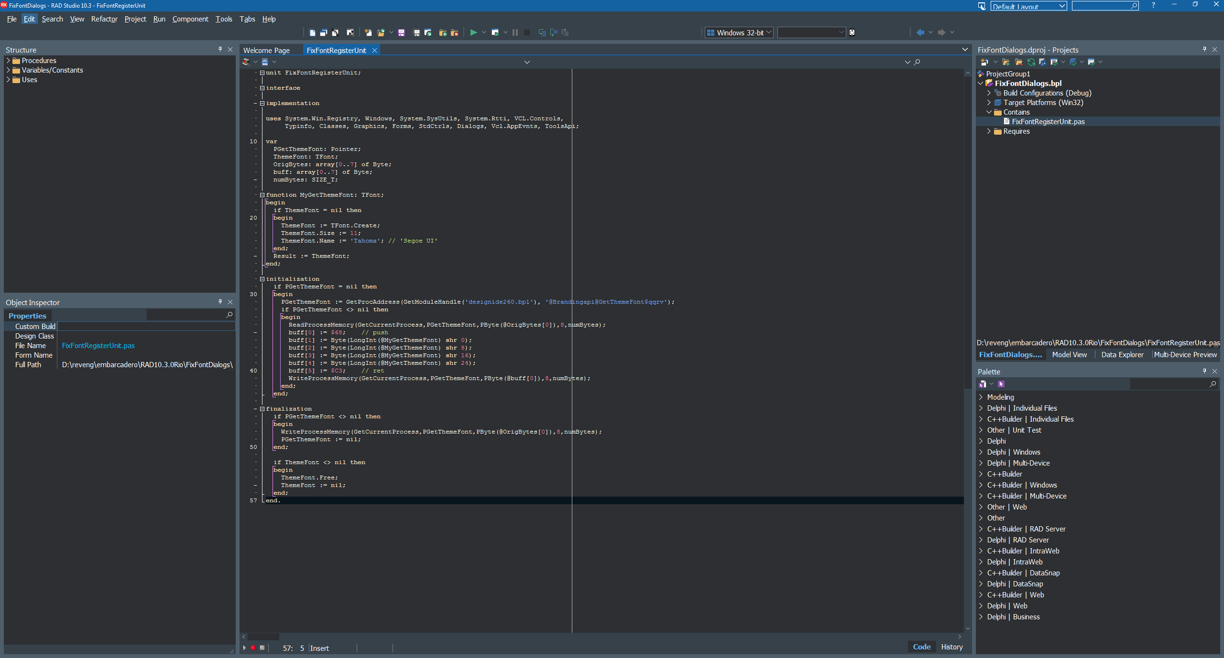This screenshot has width=1224, height=658.
Task: Switch to the Data Explorer tab
Action: coord(1122,355)
